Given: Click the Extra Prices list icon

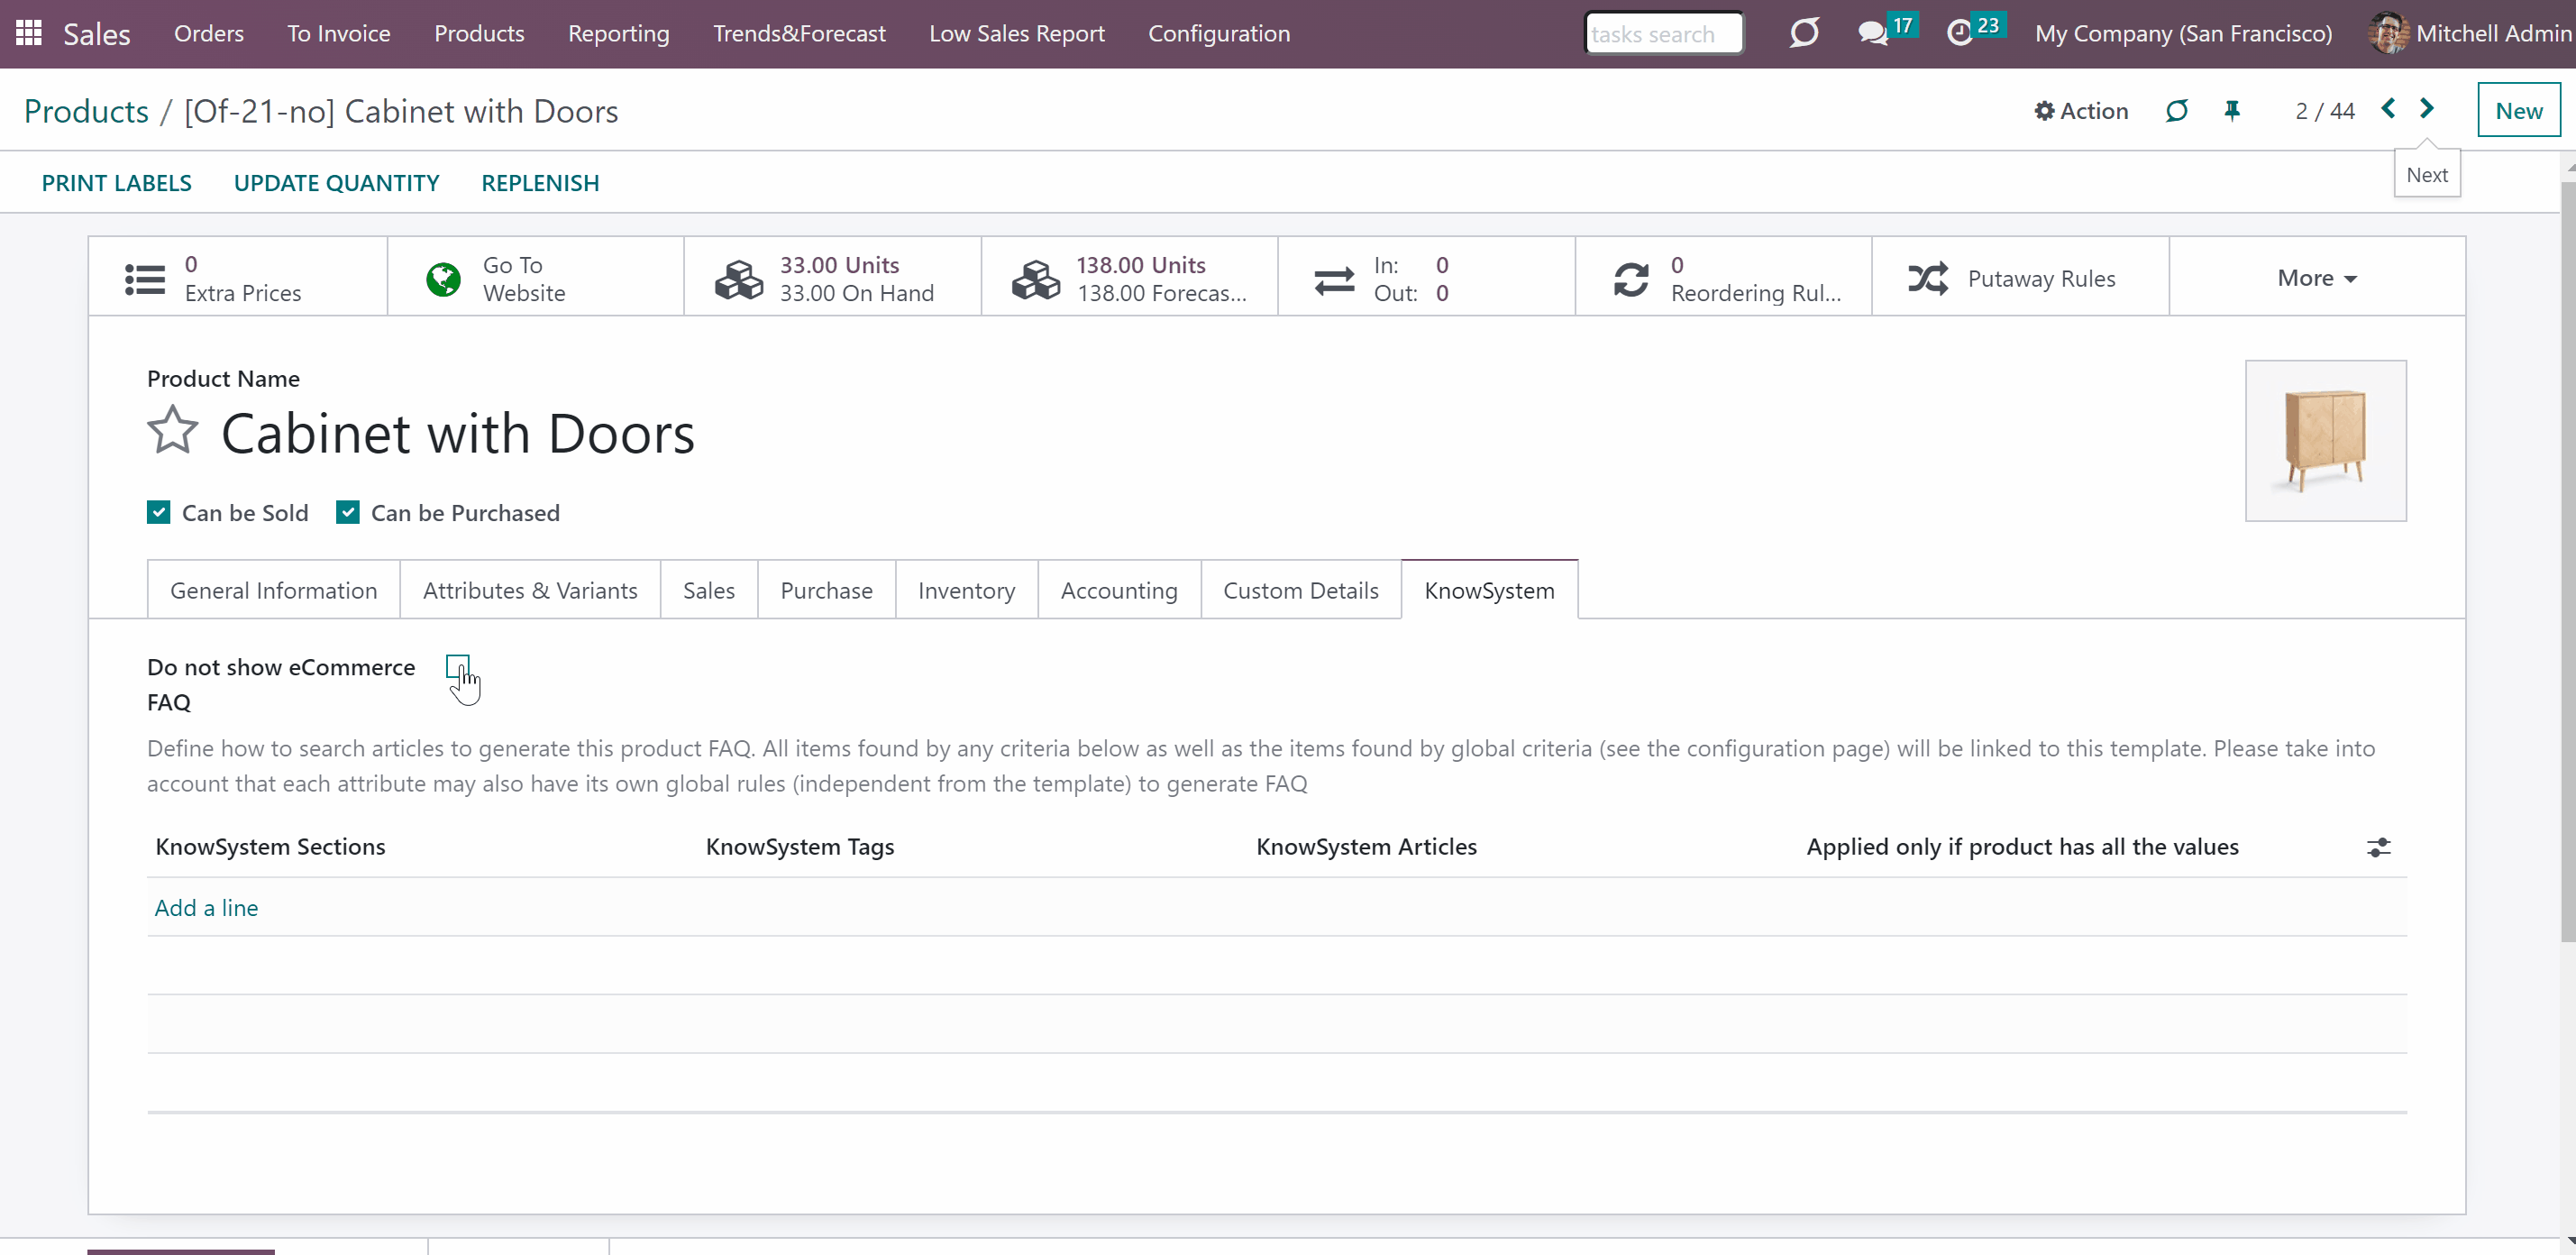Looking at the screenshot, I should pos(145,279).
